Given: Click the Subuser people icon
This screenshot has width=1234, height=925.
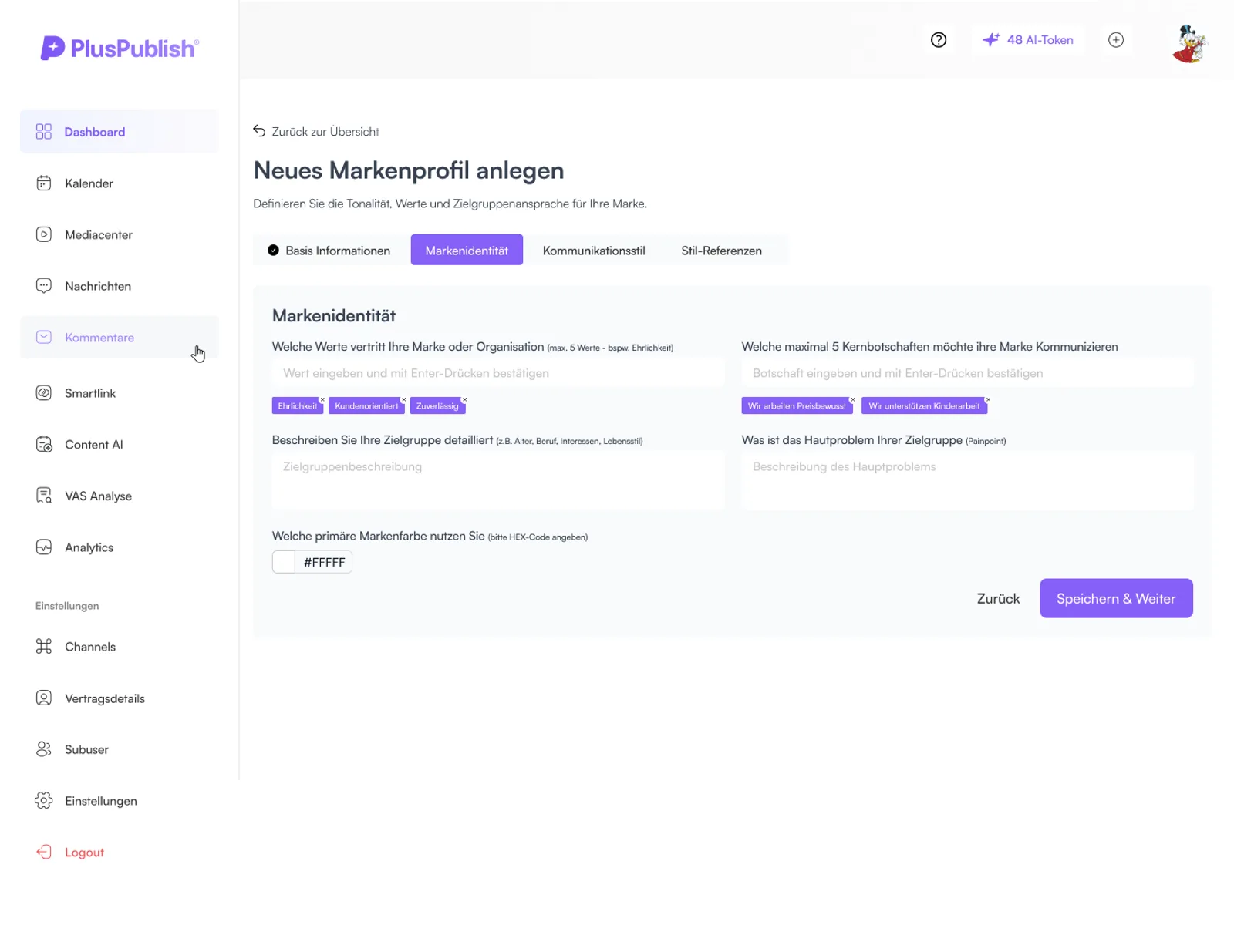Looking at the screenshot, I should 44,749.
